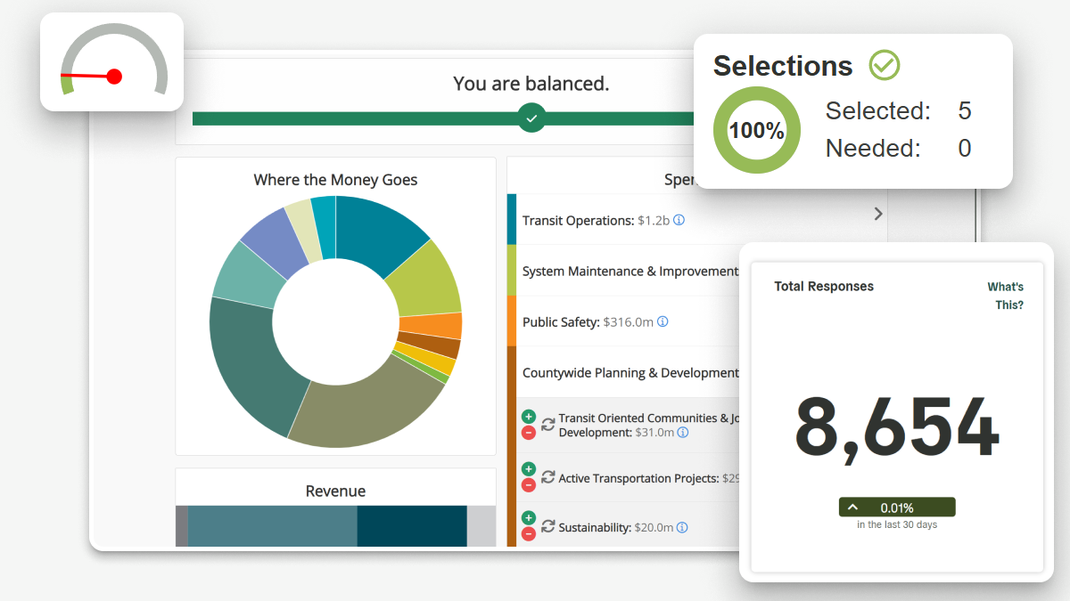The image size is (1070, 601).
Task: Click the Sustainability info icon
Action: pyautogui.click(x=682, y=527)
